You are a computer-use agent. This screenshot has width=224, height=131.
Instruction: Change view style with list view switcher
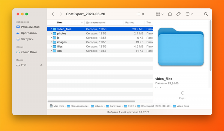pos(140,14)
